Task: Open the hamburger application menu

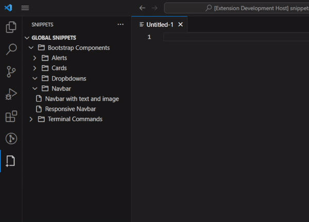Action: point(25,8)
